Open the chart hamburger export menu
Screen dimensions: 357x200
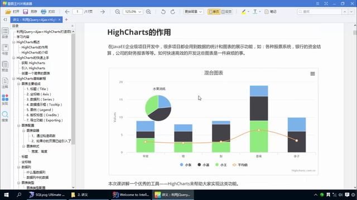(x=312, y=74)
